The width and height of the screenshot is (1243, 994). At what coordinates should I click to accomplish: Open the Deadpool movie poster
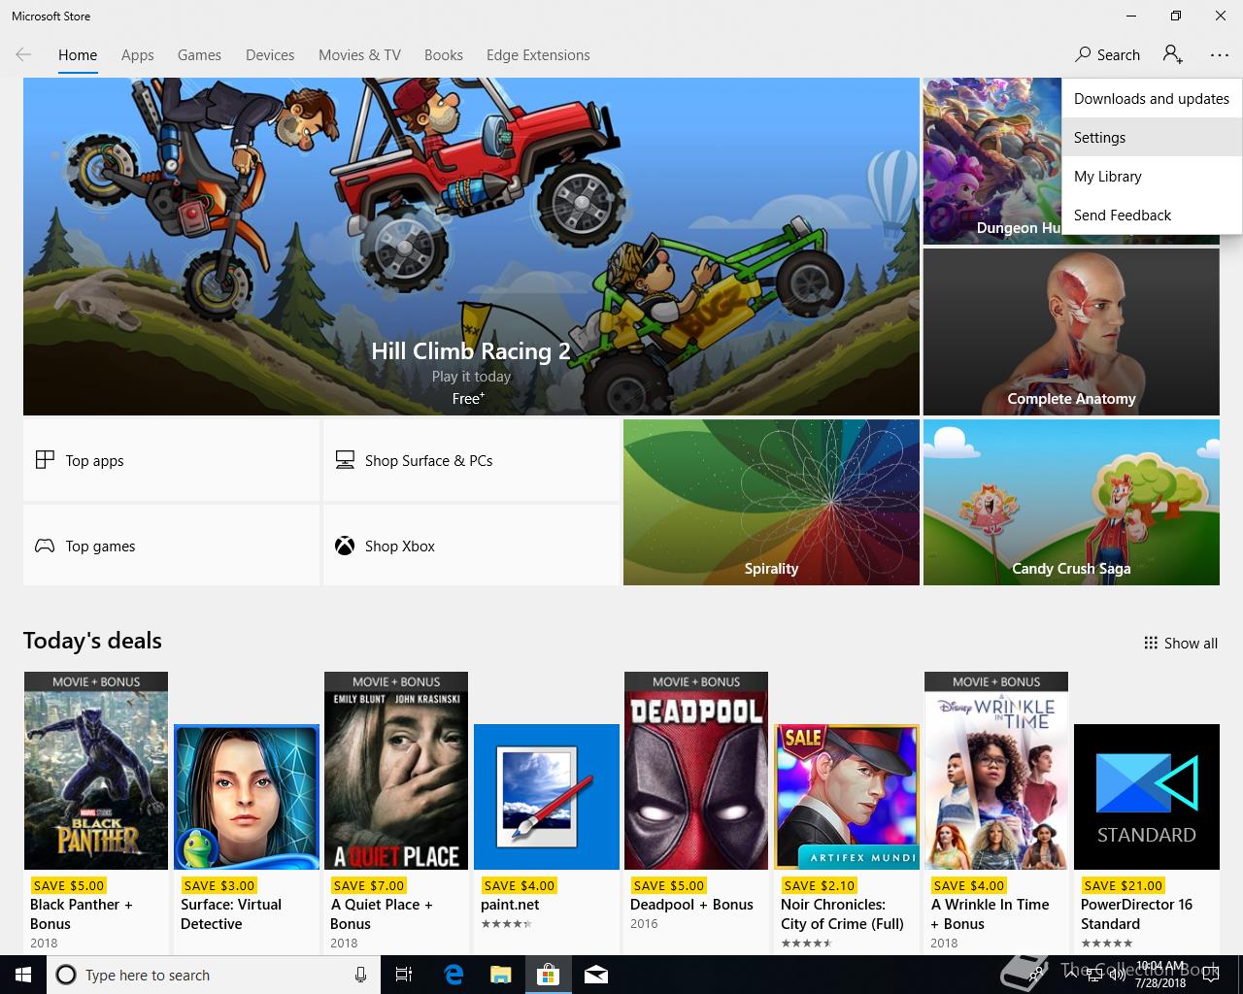[696, 771]
